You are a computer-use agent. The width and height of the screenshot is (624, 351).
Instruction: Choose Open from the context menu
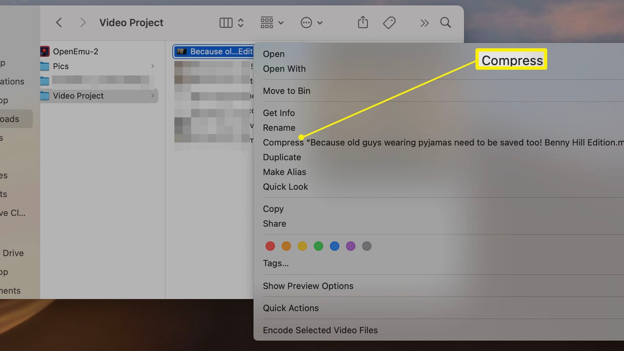click(x=274, y=54)
